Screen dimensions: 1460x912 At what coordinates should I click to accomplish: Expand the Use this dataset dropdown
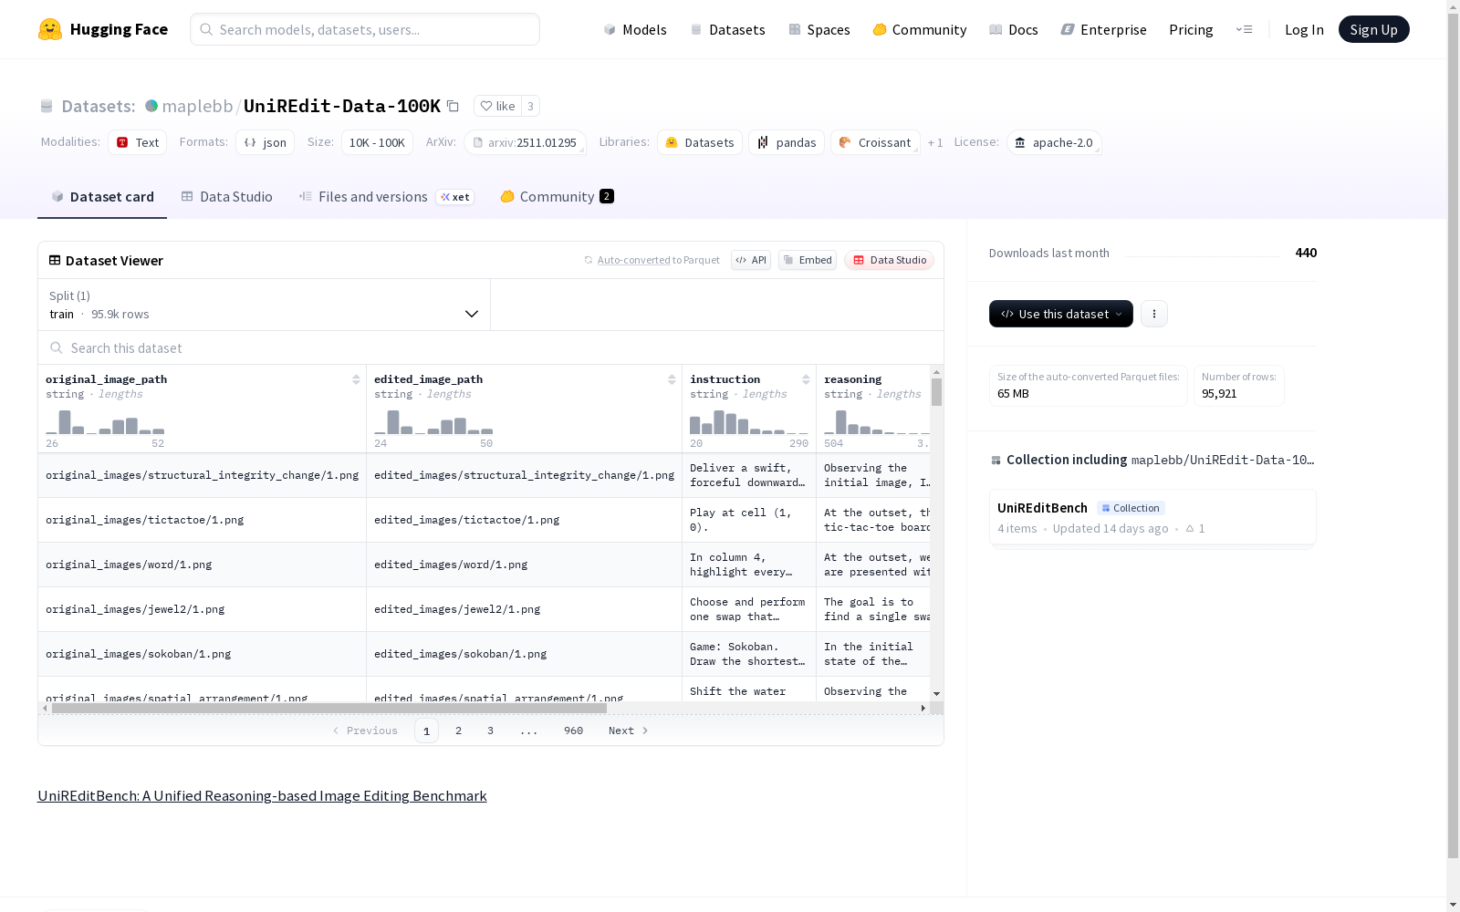[x=1061, y=314]
